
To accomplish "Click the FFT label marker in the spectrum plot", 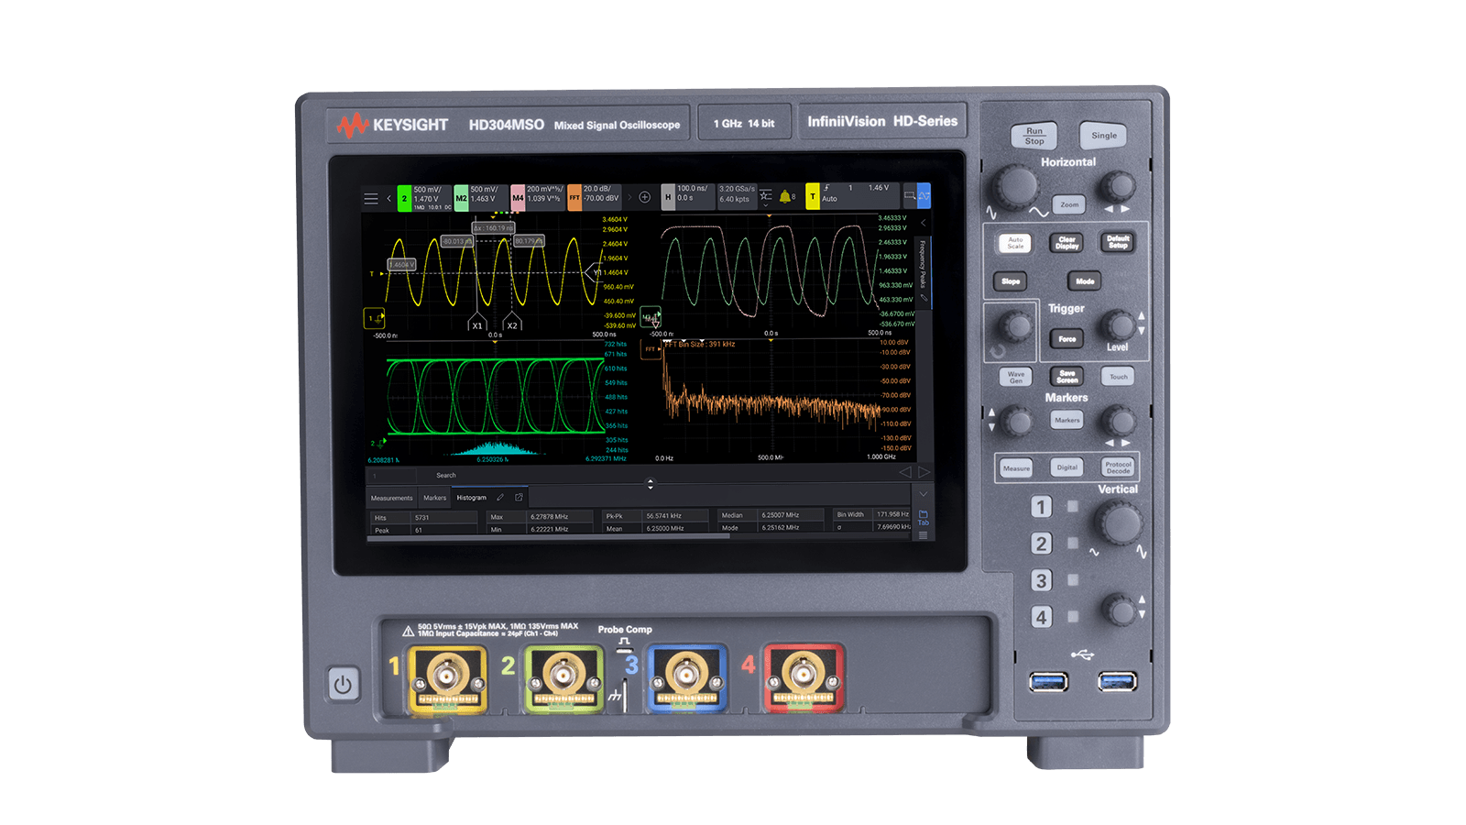I will click(x=651, y=349).
